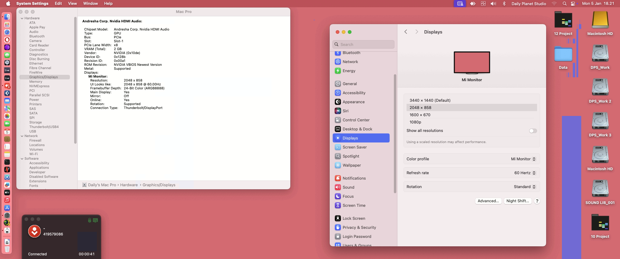The width and height of the screenshot is (620, 259).
Task: Open Spotlight search in the menu bar
Action: pos(564,4)
